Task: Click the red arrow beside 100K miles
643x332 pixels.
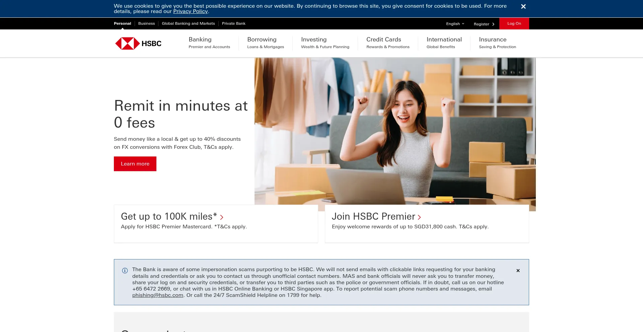Action: point(221,217)
